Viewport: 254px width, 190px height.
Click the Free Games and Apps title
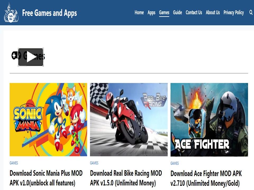(x=49, y=13)
